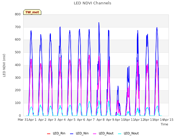186x139 pixels.
Task: Click the Apr 13 x-axis tick label
Action: [149, 120]
